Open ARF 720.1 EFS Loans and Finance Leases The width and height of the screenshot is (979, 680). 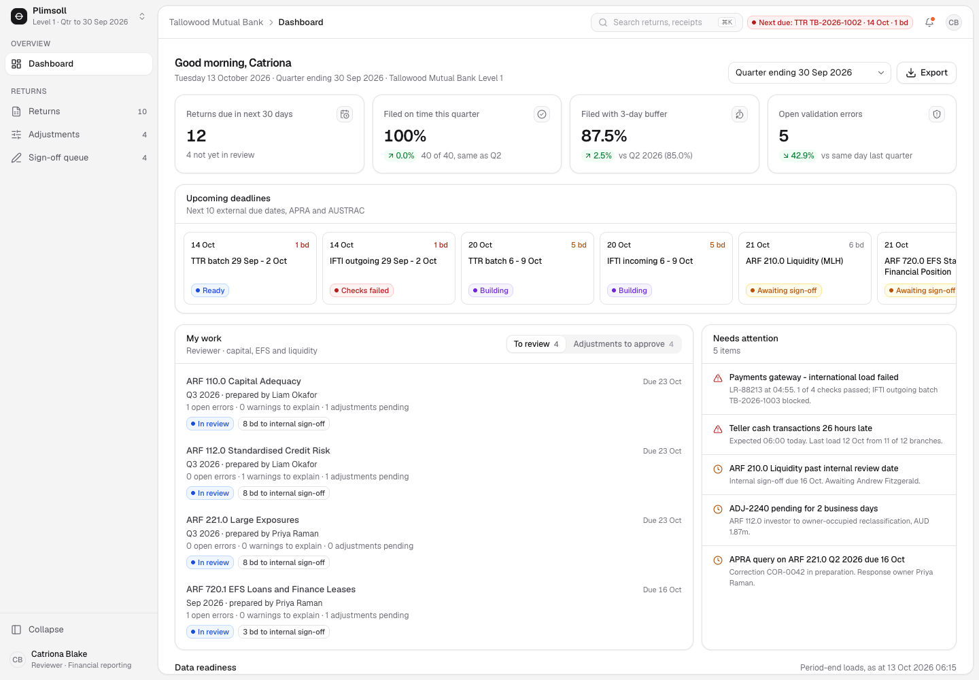pos(434,611)
